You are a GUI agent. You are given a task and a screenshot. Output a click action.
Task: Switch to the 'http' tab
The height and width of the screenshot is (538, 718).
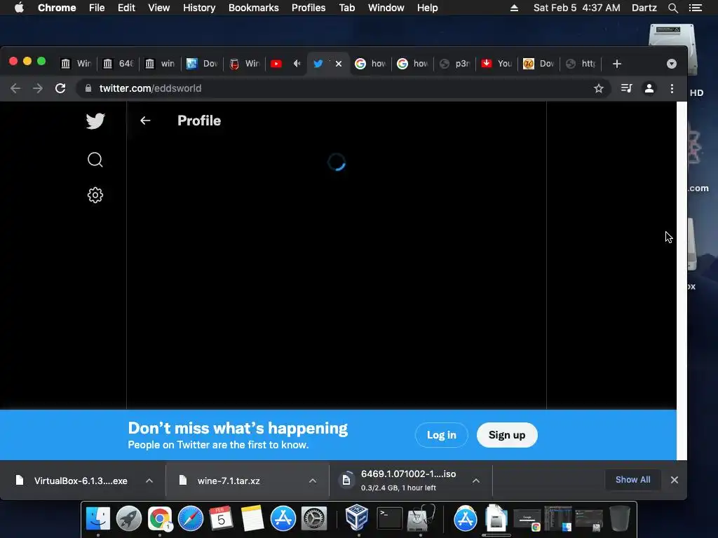(x=582, y=64)
